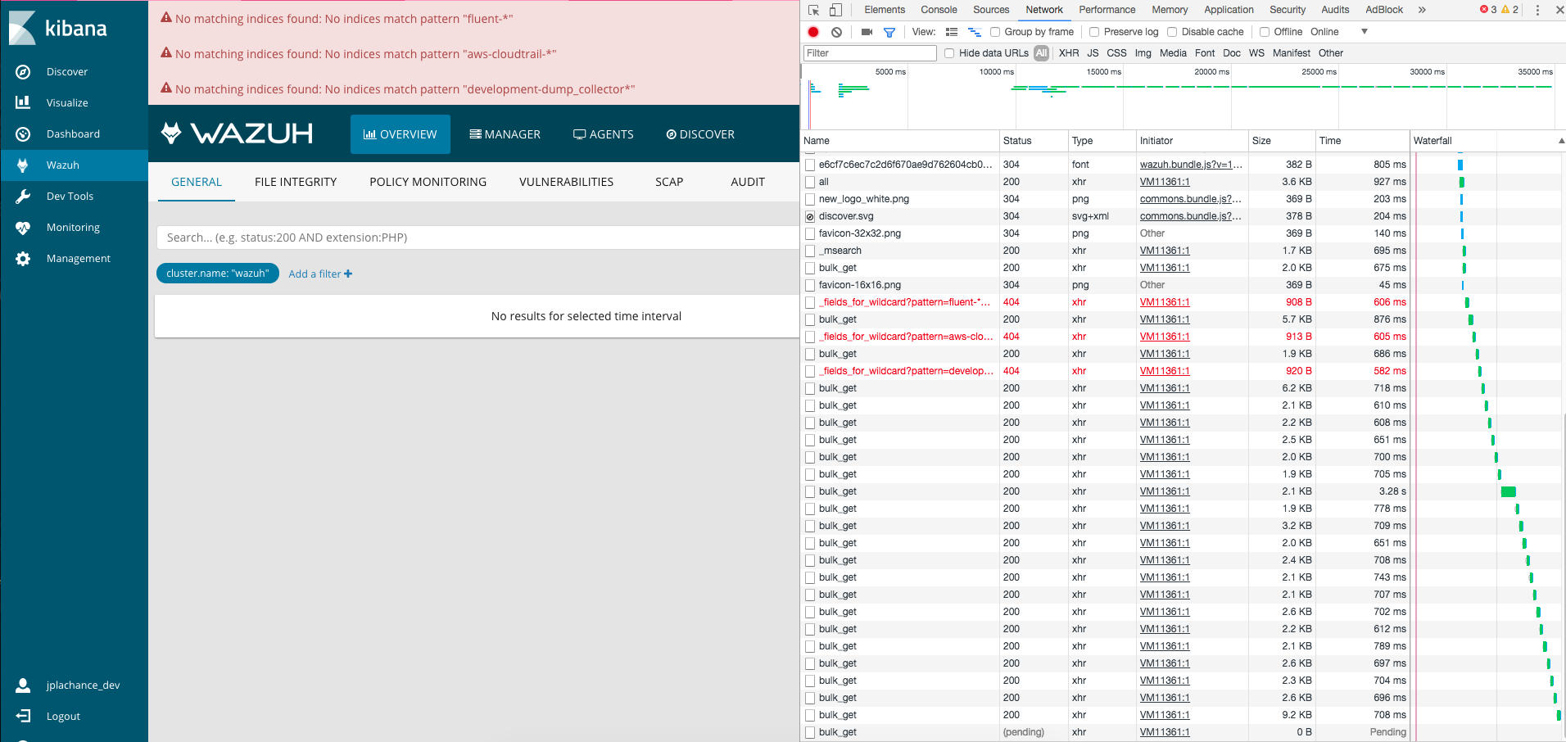Toggle Group by frame
The width and height of the screenshot is (1566, 742).
click(993, 32)
